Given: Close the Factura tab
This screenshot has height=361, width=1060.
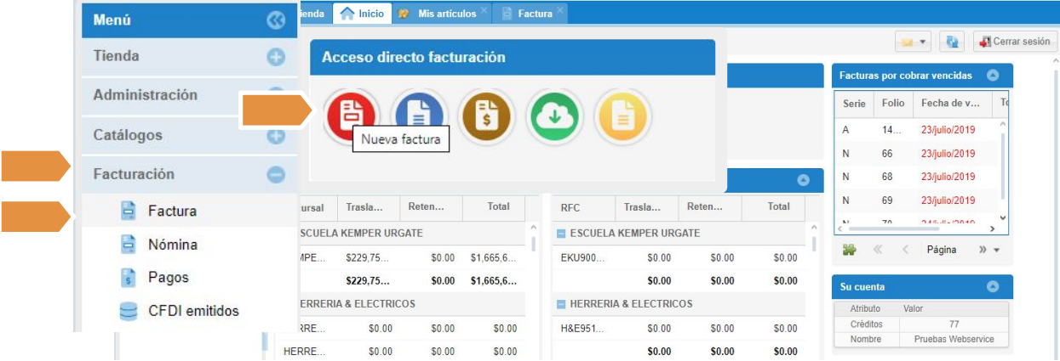Looking at the screenshot, I should pyautogui.click(x=559, y=10).
